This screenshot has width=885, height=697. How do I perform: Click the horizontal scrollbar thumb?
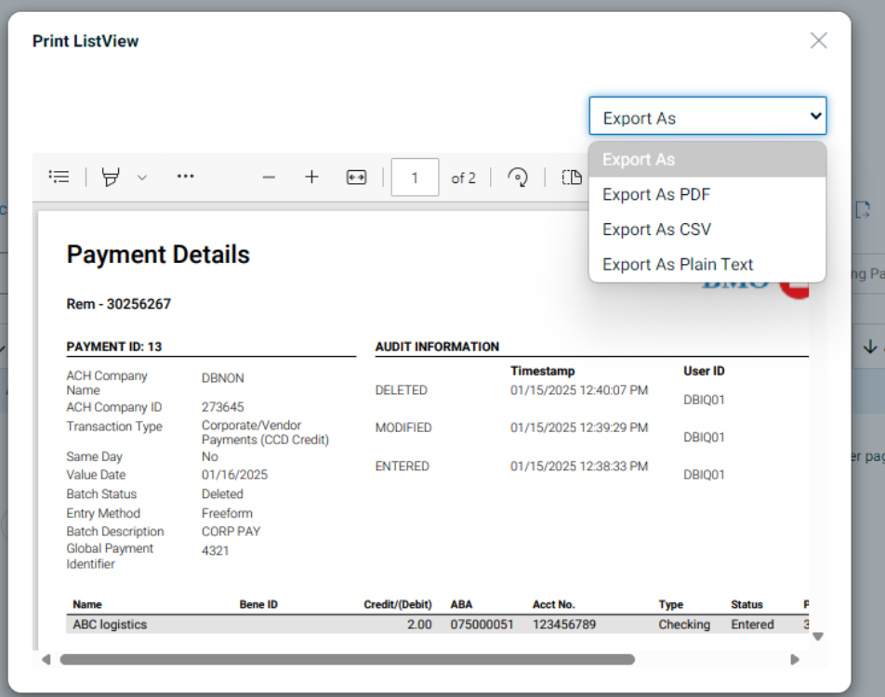pyautogui.click(x=347, y=659)
